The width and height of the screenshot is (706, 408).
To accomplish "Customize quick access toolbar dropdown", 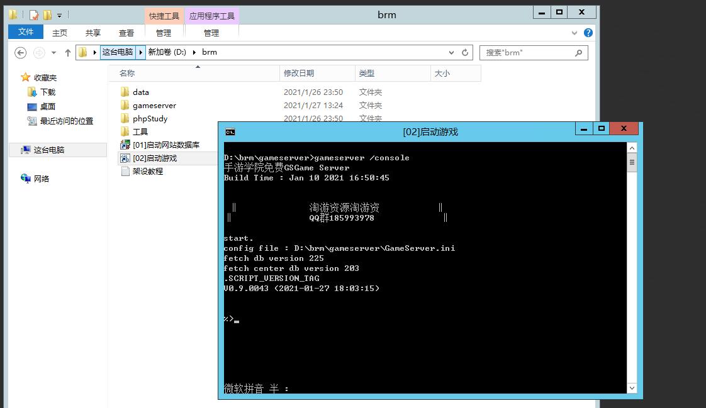I will (x=60, y=15).
